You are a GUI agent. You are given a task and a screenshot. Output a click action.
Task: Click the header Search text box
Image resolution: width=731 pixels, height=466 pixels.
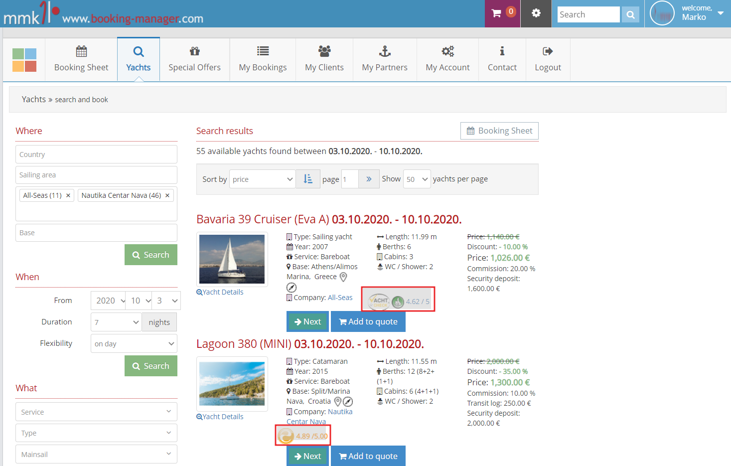(x=588, y=14)
